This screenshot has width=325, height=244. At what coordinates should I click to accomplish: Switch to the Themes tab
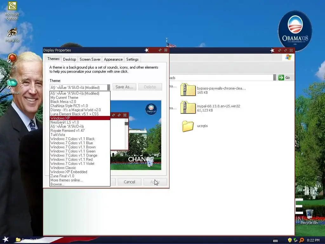tap(53, 59)
